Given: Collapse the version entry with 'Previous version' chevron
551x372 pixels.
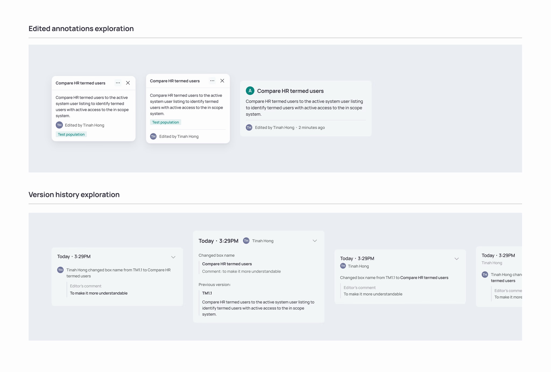Looking at the screenshot, I should click(x=315, y=241).
